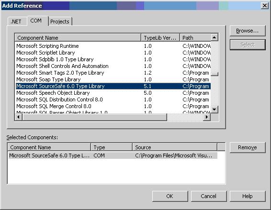
Task: Select highlighted Microsoft SourceSafe 6.0 Type Library
Action: click(113, 86)
